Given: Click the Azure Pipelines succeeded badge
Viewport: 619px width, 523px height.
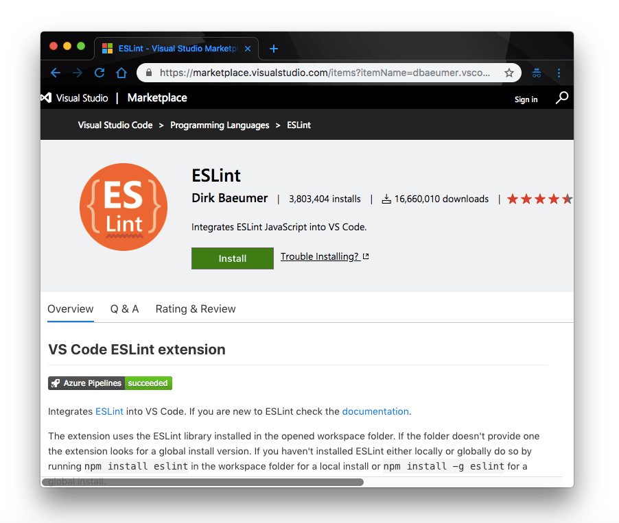Looking at the screenshot, I should point(110,383).
